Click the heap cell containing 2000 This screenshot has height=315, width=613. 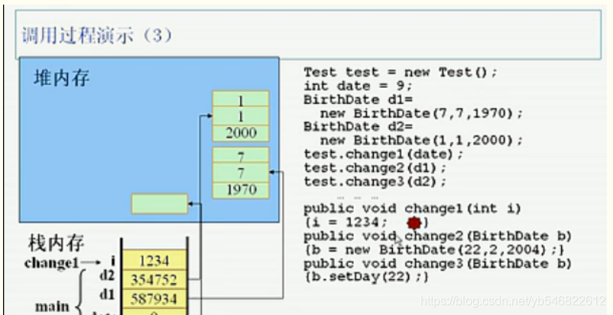point(241,133)
